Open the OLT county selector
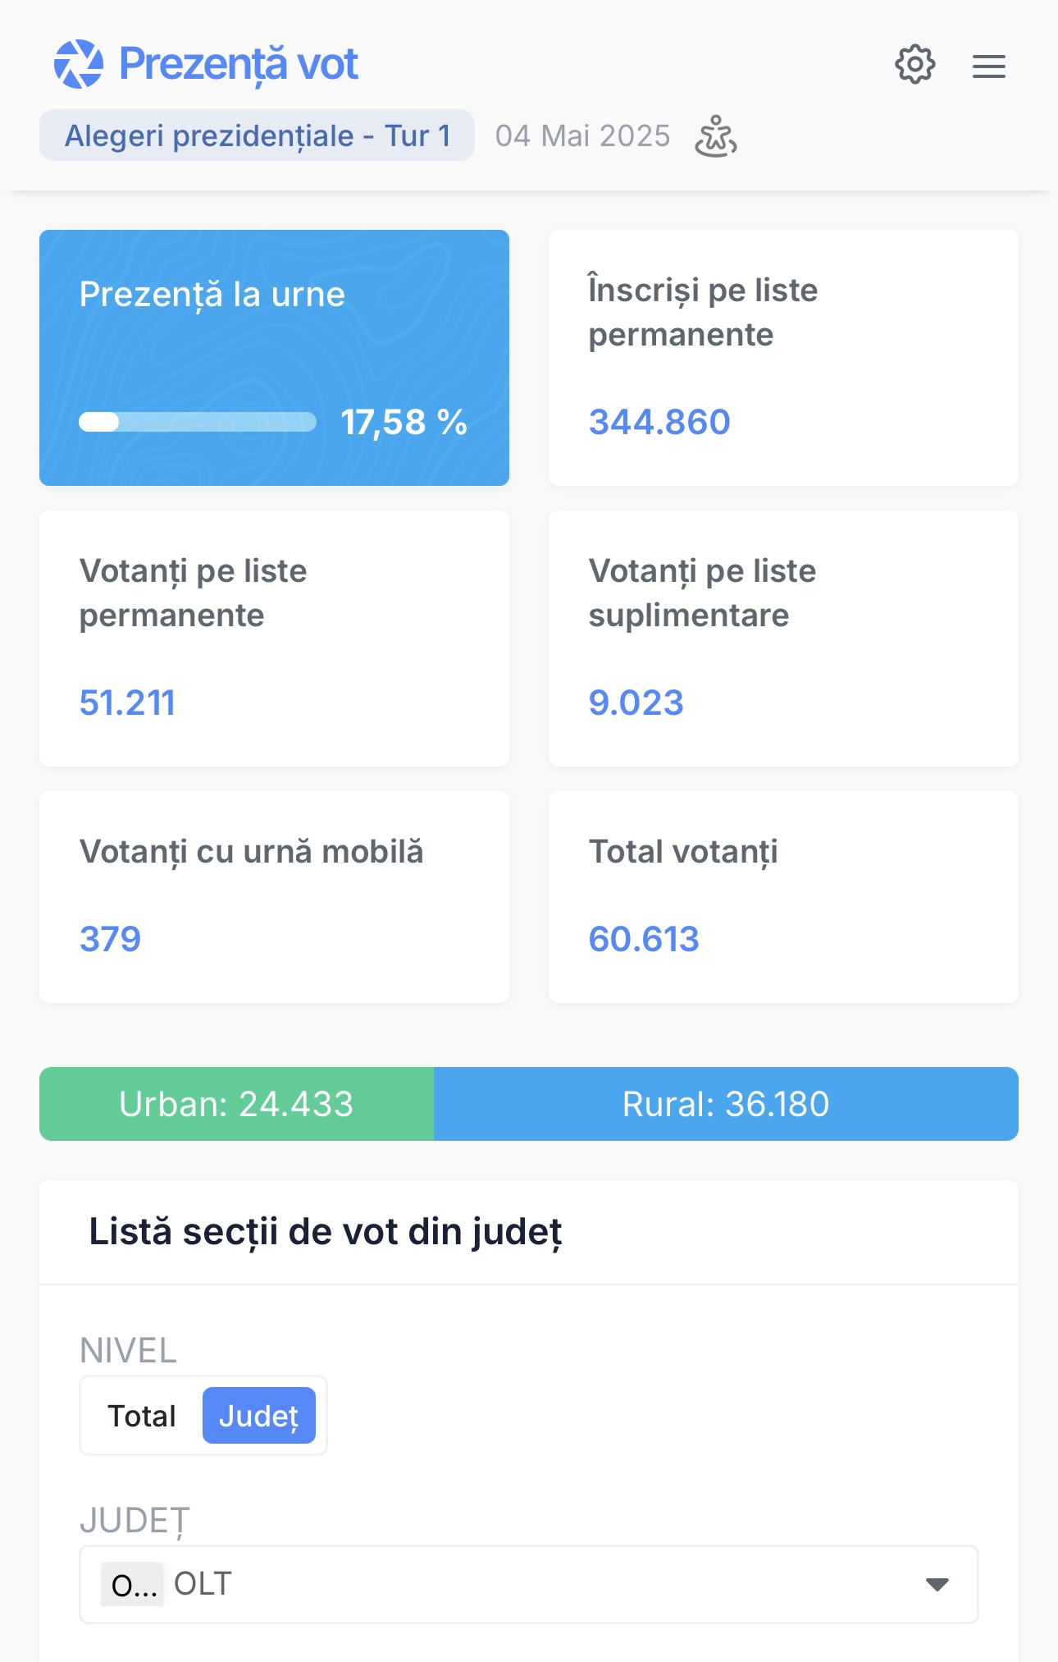 (x=529, y=1584)
